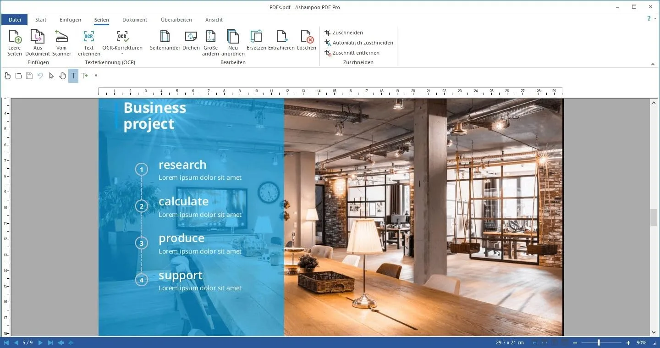Image resolution: width=660 pixels, height=348 pixels.
Task: Toggle the text selection T tool
Action: click(x=73, y=76)
